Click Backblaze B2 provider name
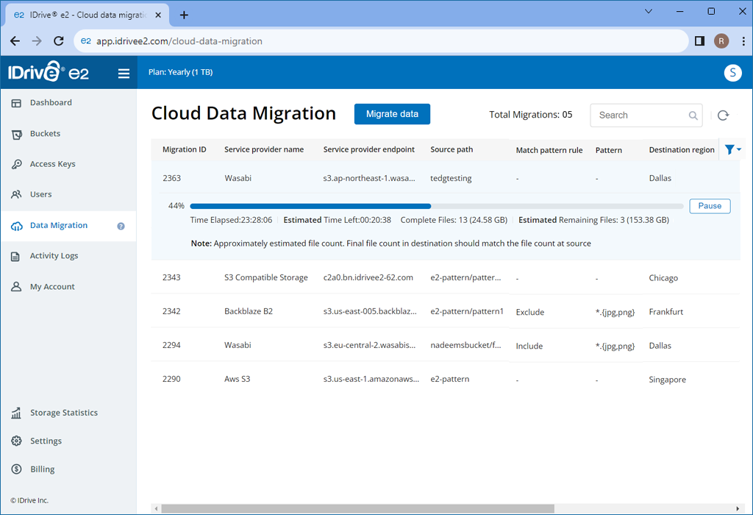The height and width of the screenshot is (515, 753). (249, 310)
